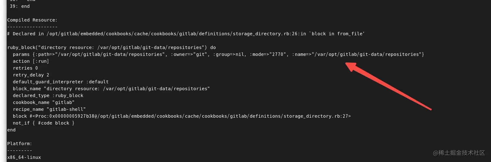Click the x86_64-linux platform text

point(24,157)
